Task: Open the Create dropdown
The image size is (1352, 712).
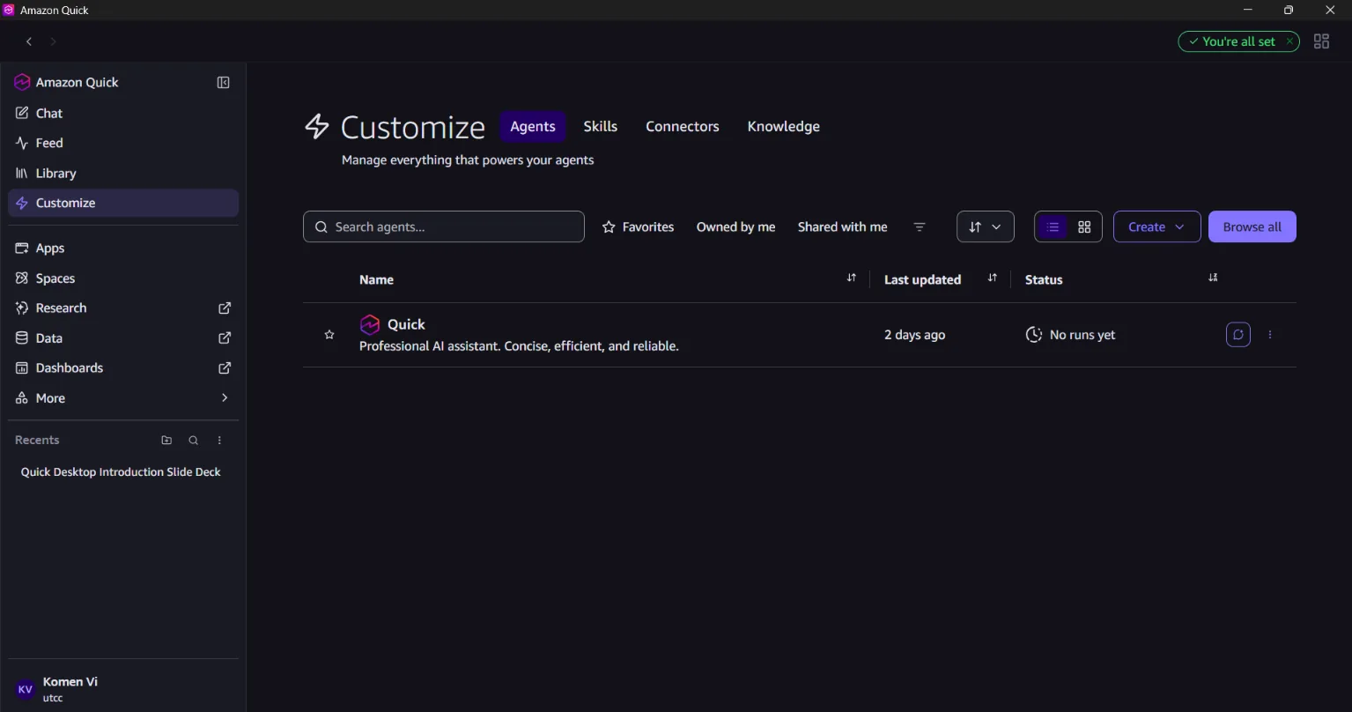Action: (x=1157, y=226)
